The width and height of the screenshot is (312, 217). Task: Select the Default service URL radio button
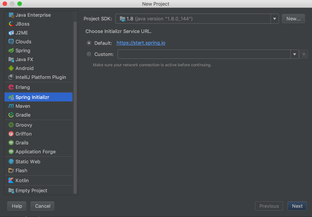(x=89, y=43)
